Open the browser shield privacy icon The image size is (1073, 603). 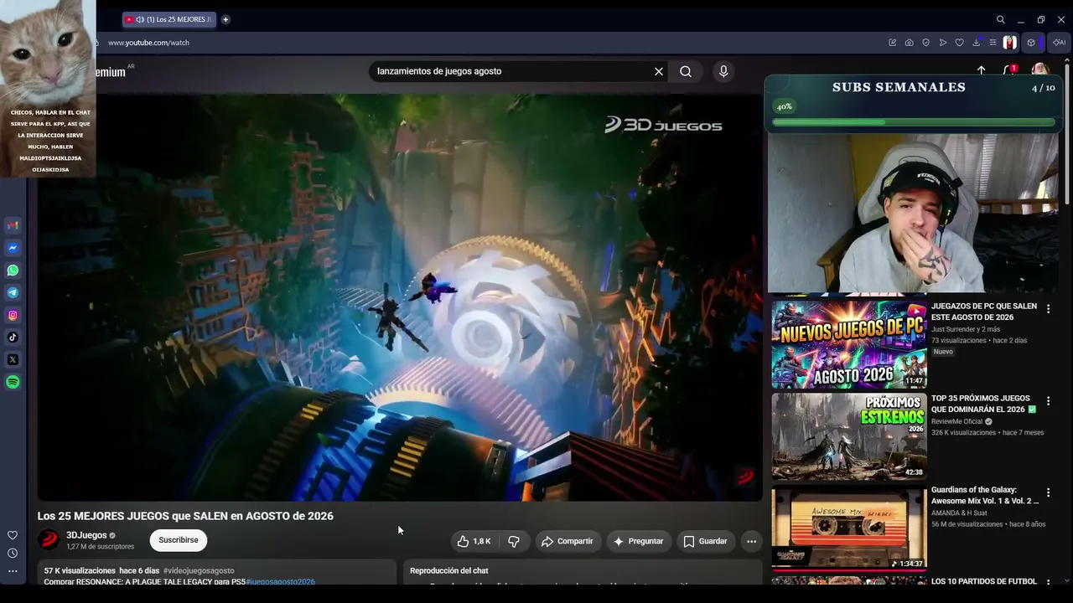[926, 43]
